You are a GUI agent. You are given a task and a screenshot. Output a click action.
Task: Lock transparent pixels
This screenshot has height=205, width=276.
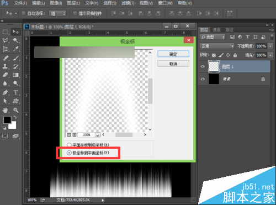(x=214, y=55)
